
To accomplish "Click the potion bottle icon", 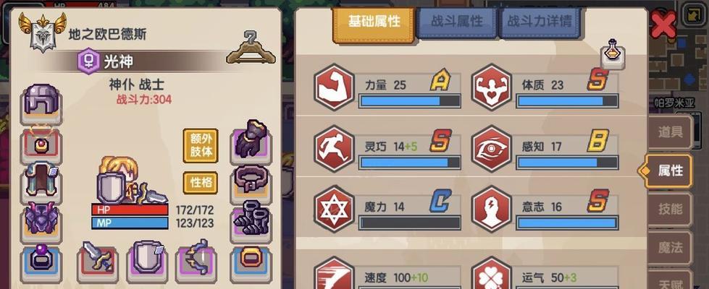I will 613,53.
